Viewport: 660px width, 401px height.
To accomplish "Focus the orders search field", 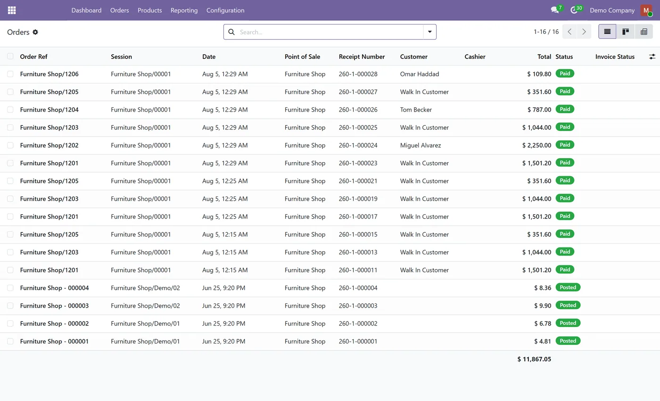I will tap(330, 32).
